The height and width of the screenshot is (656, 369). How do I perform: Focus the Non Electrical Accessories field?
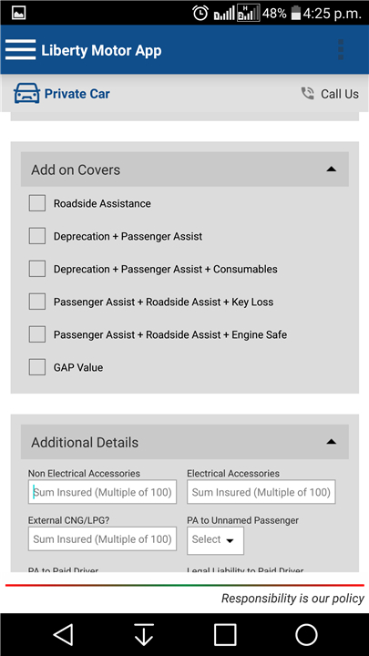coord(102,492)
